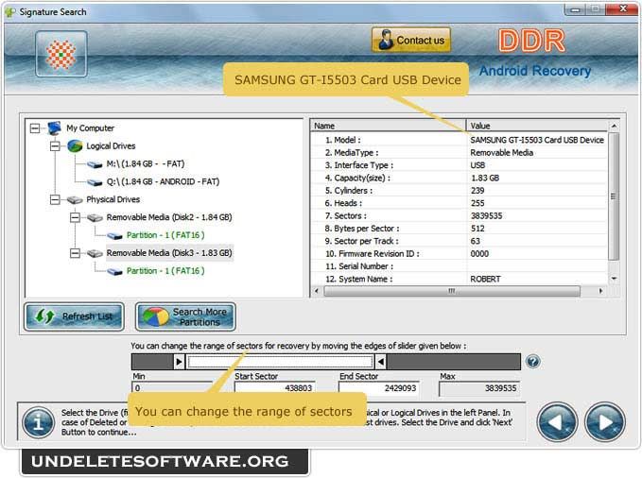Click the Start Sector input field

coord(281,388)
